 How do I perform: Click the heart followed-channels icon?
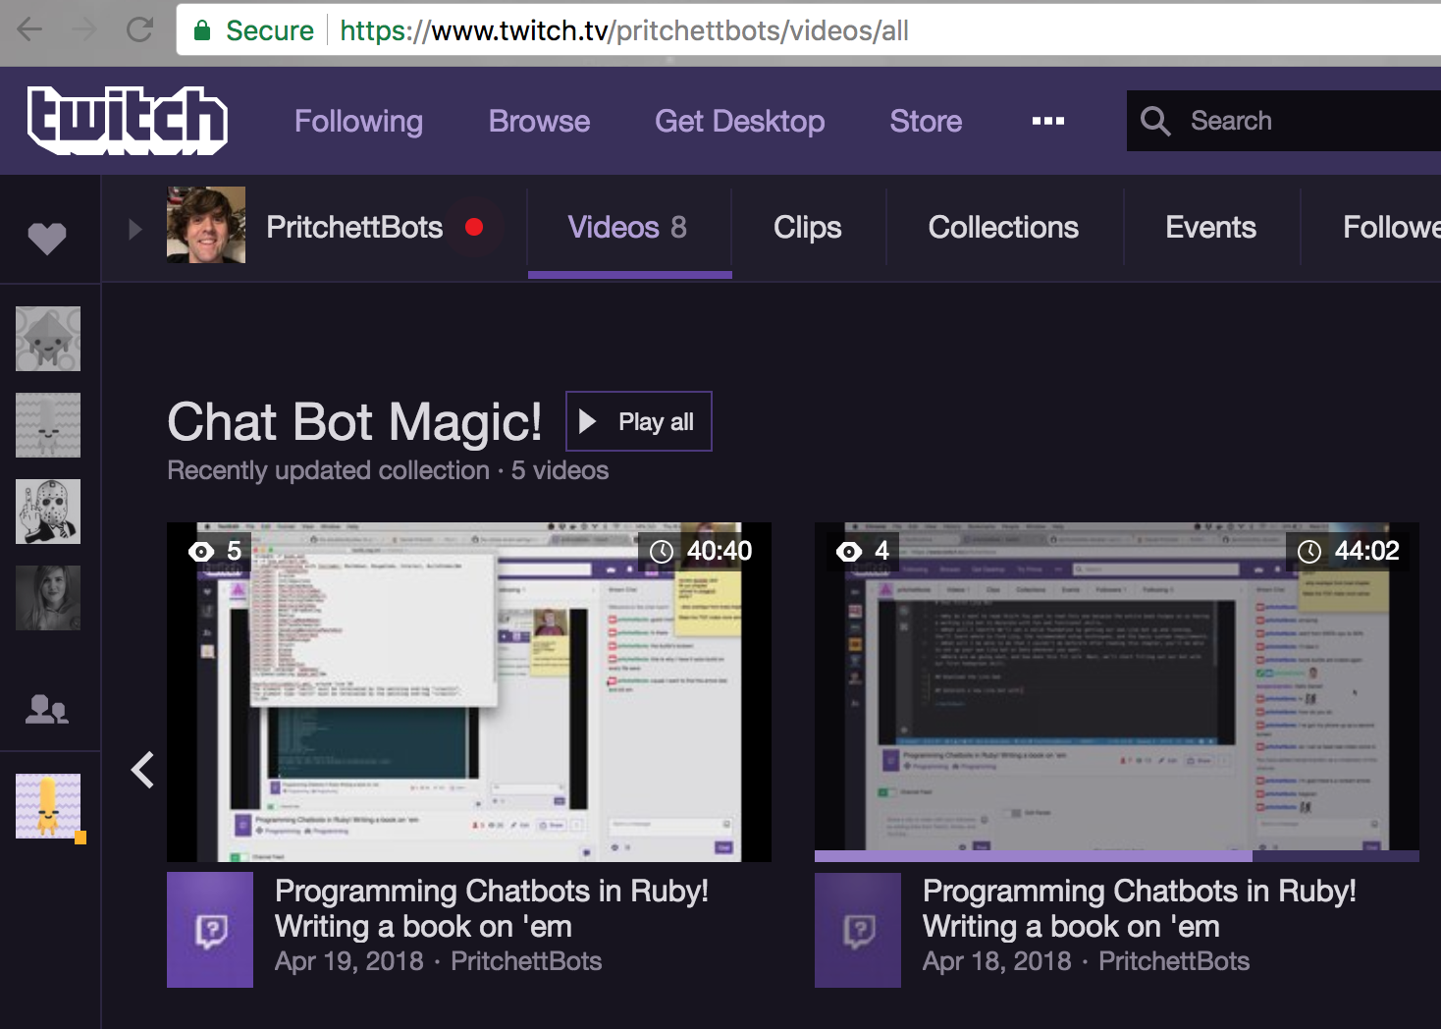point(46,238)
